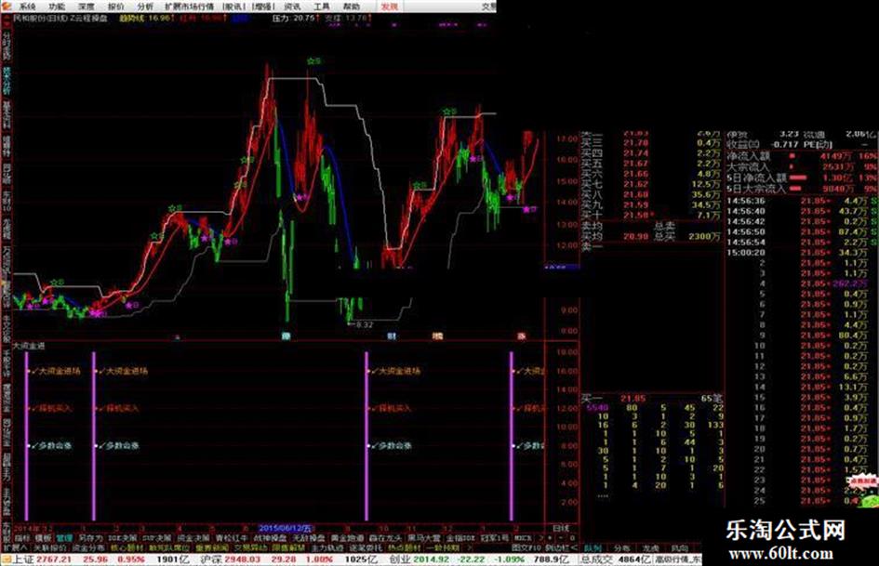Open the 工具 menu

pos(322,7)
